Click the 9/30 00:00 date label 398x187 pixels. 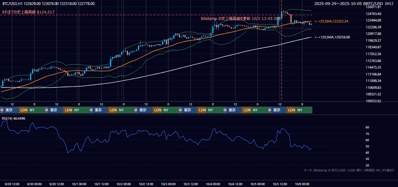[35, 184]
